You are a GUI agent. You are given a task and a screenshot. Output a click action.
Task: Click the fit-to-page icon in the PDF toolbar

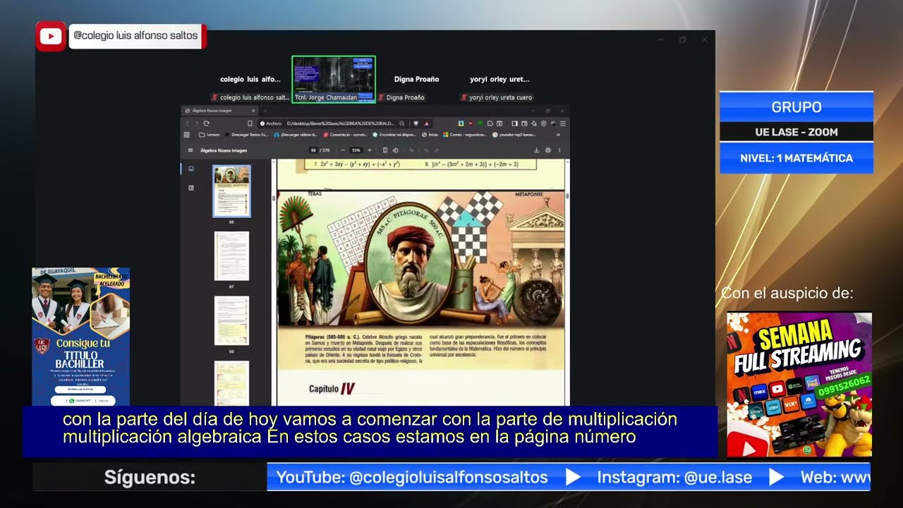[385, 150]
